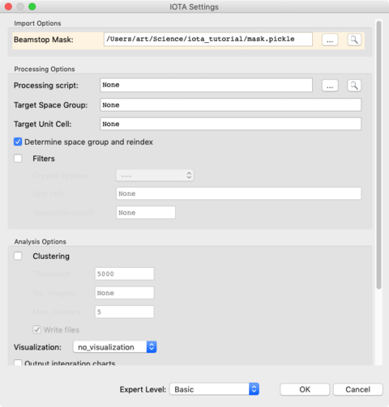Browse for Beamstop Mask file

330,40
